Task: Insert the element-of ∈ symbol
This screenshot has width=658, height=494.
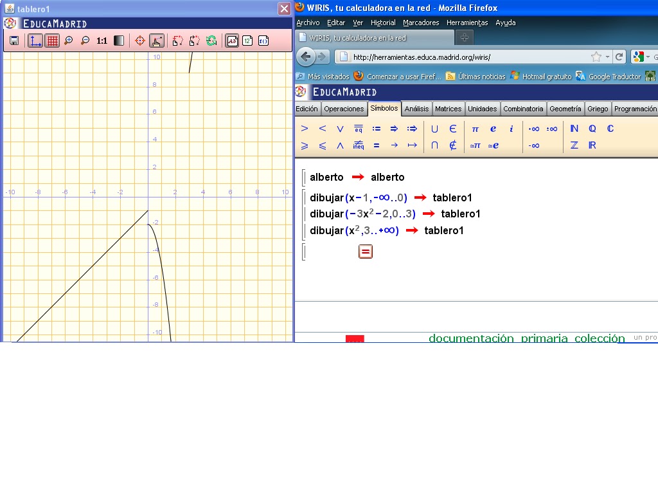Action: point(452,129)
